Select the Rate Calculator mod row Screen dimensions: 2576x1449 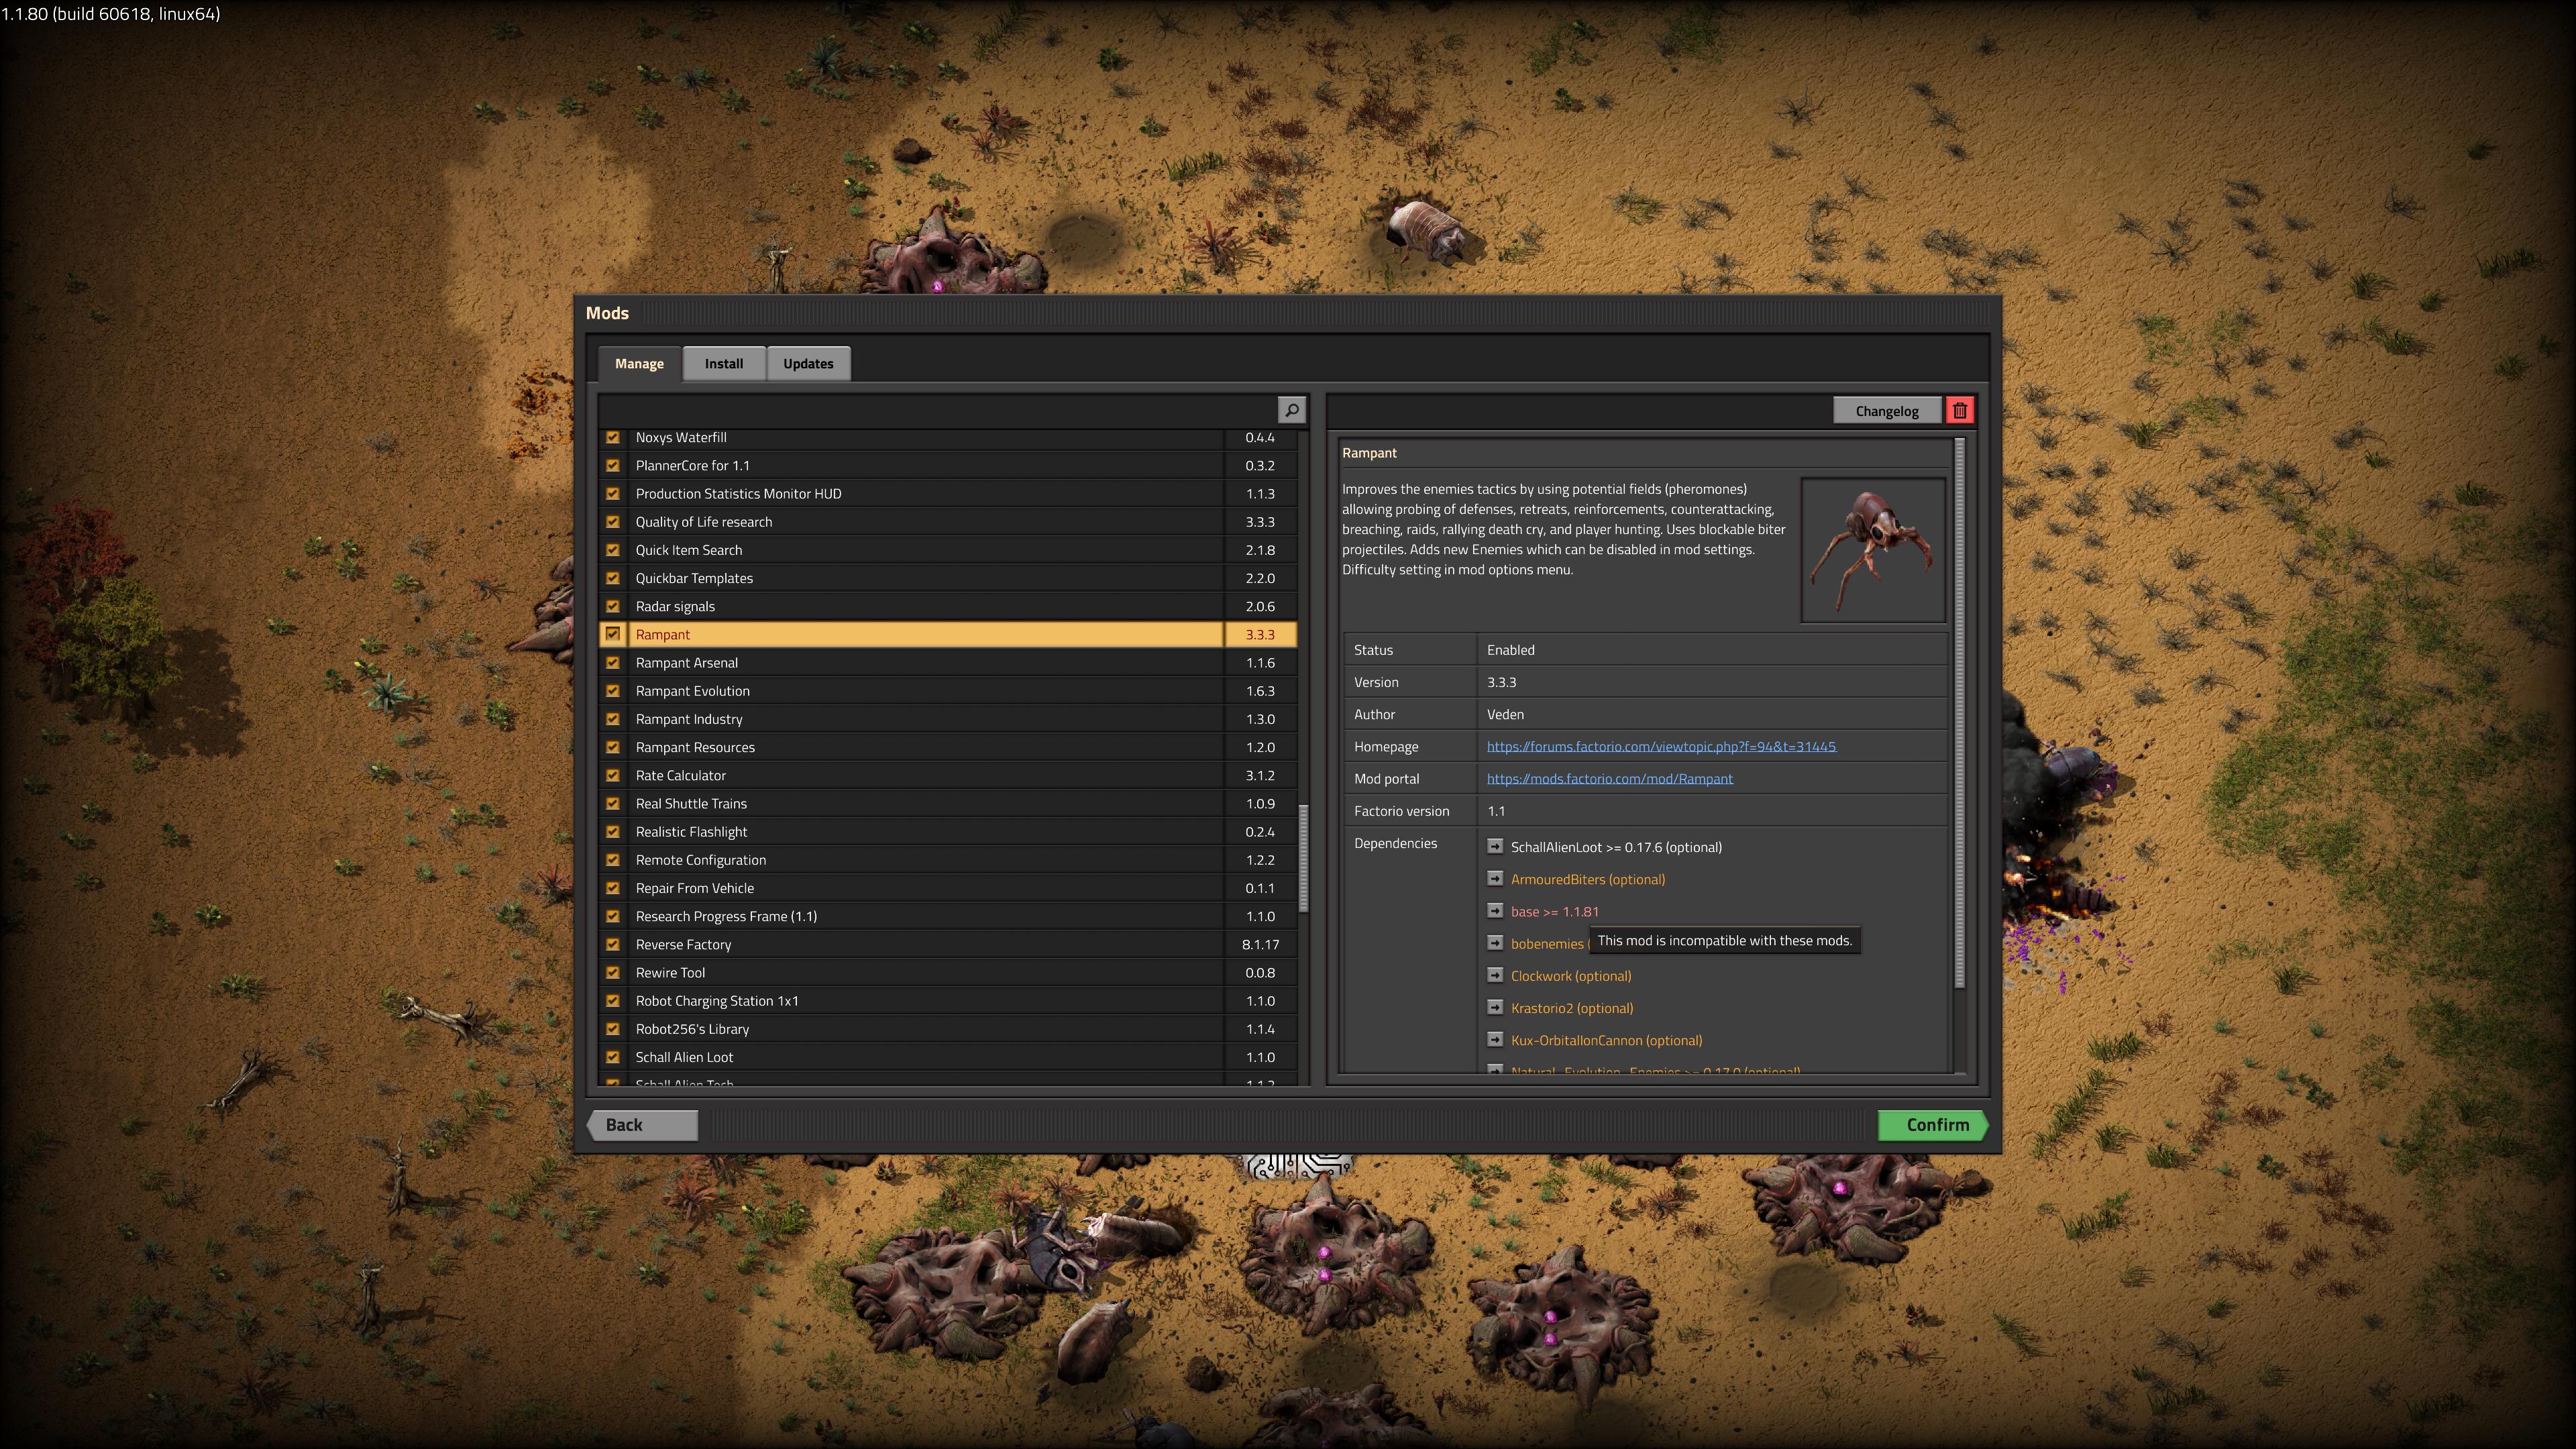[x=948, y=774]
